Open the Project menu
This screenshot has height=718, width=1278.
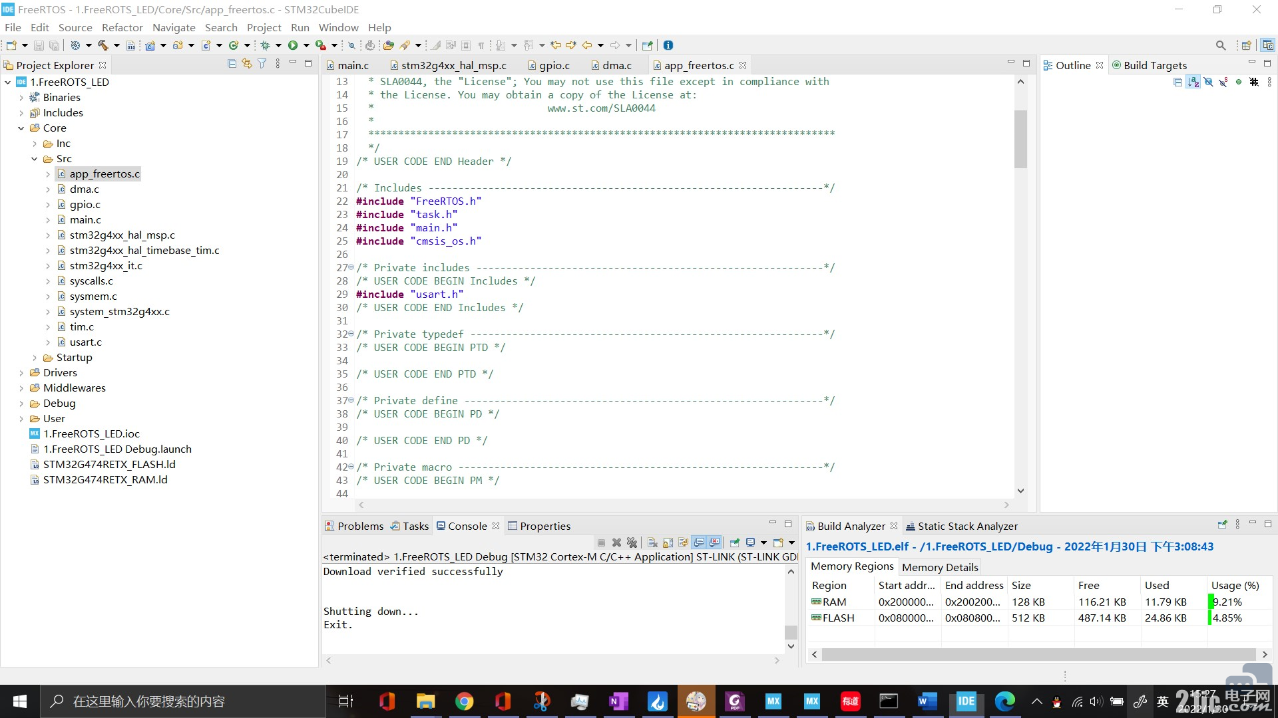(x=264, y=27)
